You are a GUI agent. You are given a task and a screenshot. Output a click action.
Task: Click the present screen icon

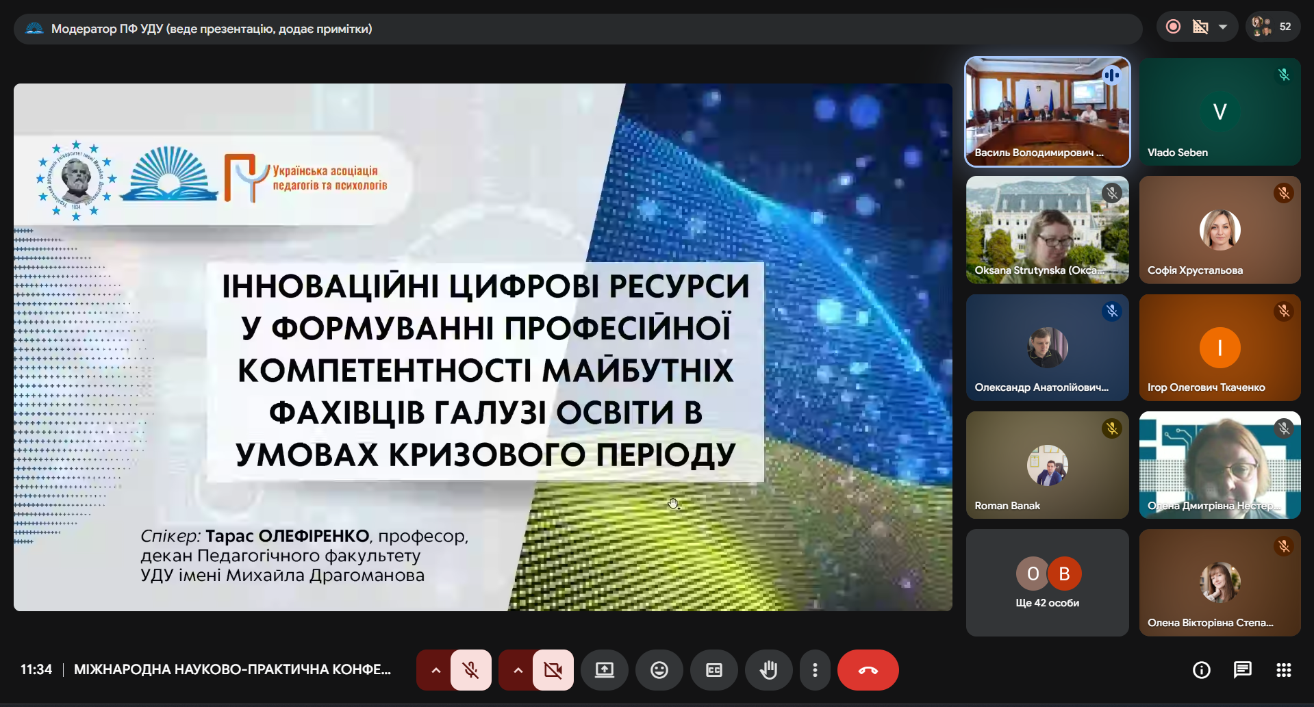pyautogui.click(x=605, y=670)
